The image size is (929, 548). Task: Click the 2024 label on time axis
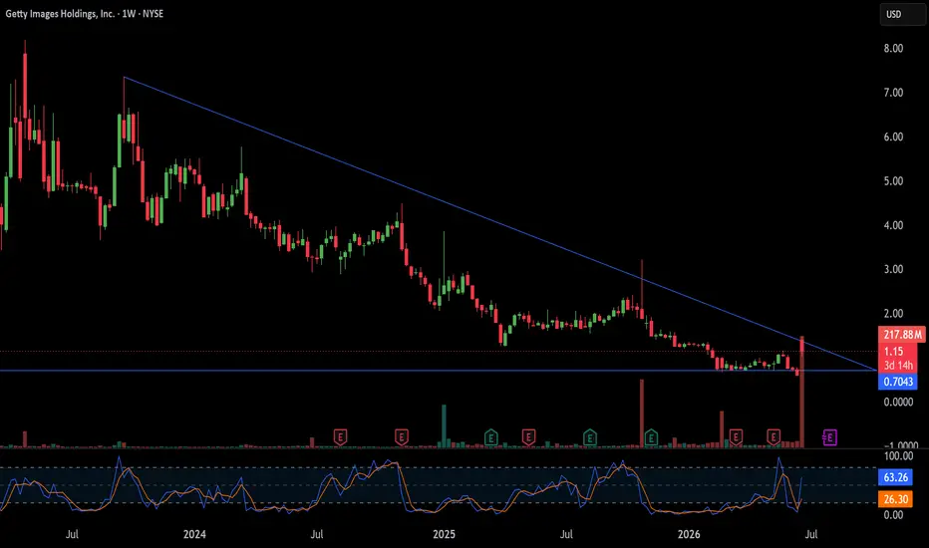[194, 534]
